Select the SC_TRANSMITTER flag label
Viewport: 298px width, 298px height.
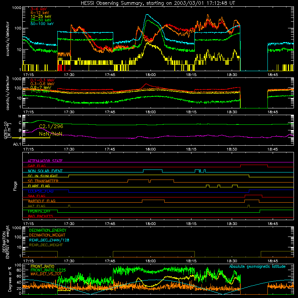(43, 181)
